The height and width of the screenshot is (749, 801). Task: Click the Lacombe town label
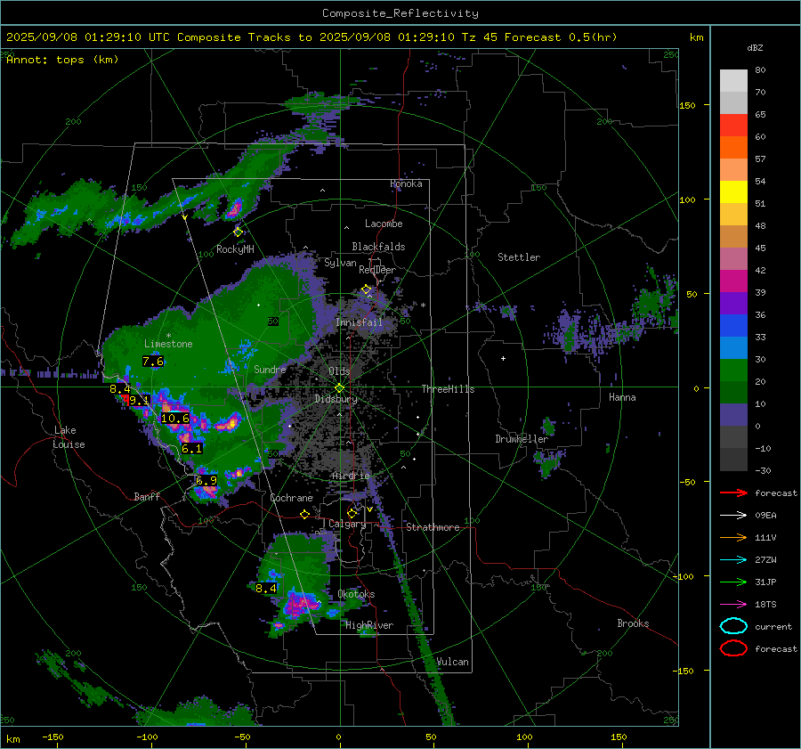point(384,224)
